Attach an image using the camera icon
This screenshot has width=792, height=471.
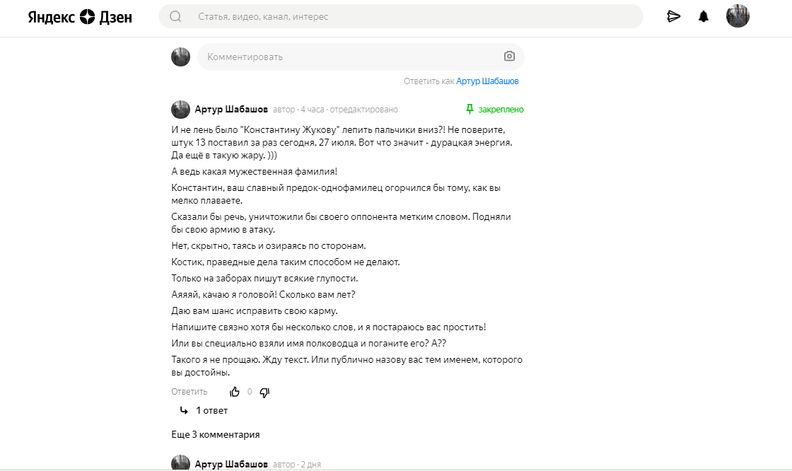(509, 57)
